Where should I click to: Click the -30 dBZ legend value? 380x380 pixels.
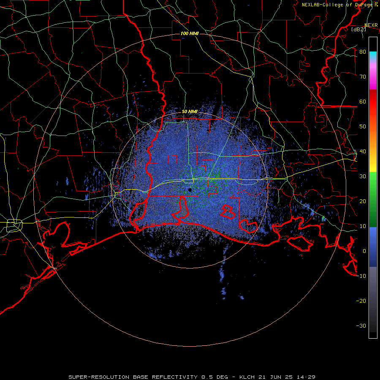click(361, 326)
